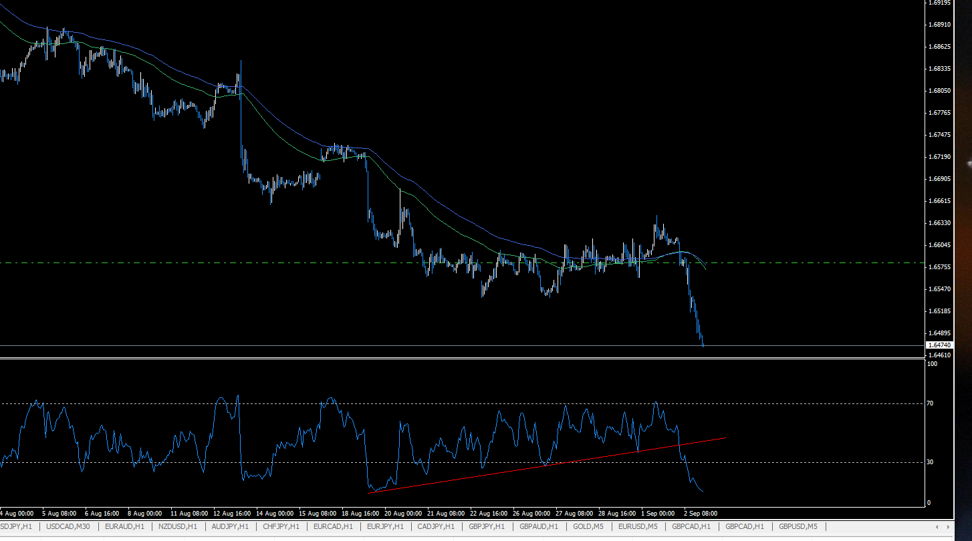Switch to the EURUSD,M5 chart tab

pos(638,527)
